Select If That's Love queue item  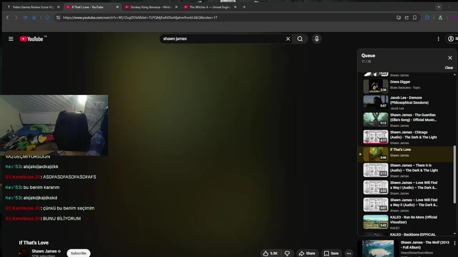[405, 154]
